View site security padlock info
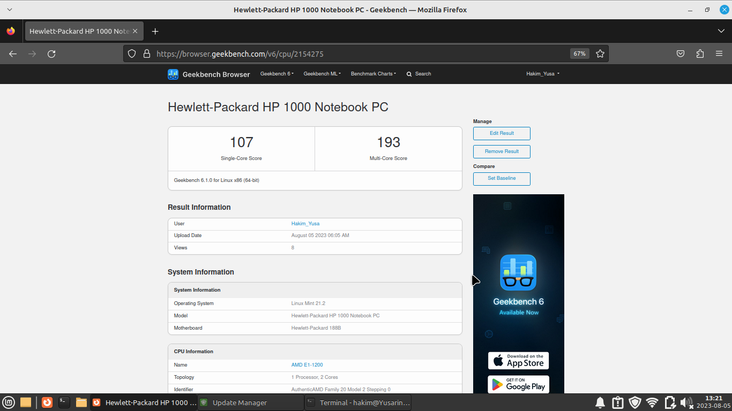732x411 pixels. click(146, 54)
